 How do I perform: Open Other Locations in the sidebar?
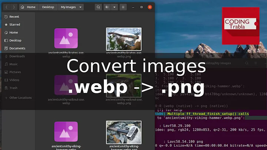coord(18,98)
